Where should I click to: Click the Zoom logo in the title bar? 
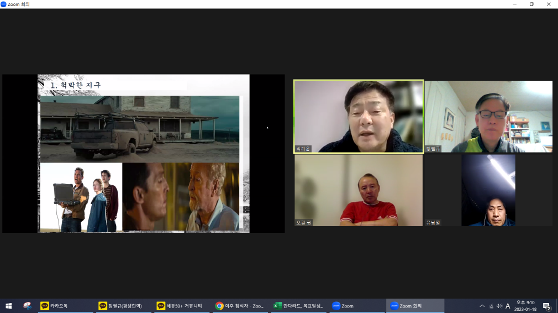tap(4, 4)
